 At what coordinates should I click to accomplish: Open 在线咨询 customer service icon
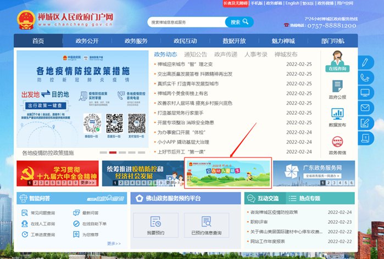[337, 61]
